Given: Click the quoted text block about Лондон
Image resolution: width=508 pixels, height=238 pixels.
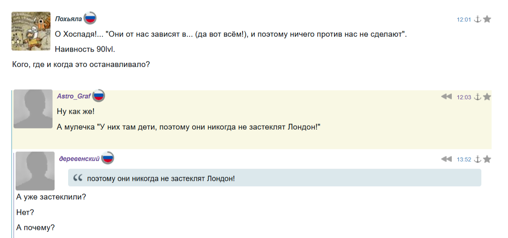Looking at the screenshot, I should click(274, 178).
